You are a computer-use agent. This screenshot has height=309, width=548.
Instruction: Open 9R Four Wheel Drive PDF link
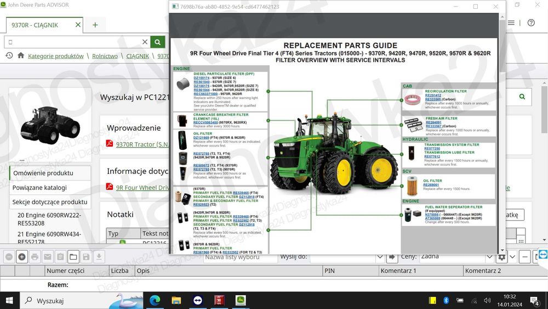coord(142,188)
